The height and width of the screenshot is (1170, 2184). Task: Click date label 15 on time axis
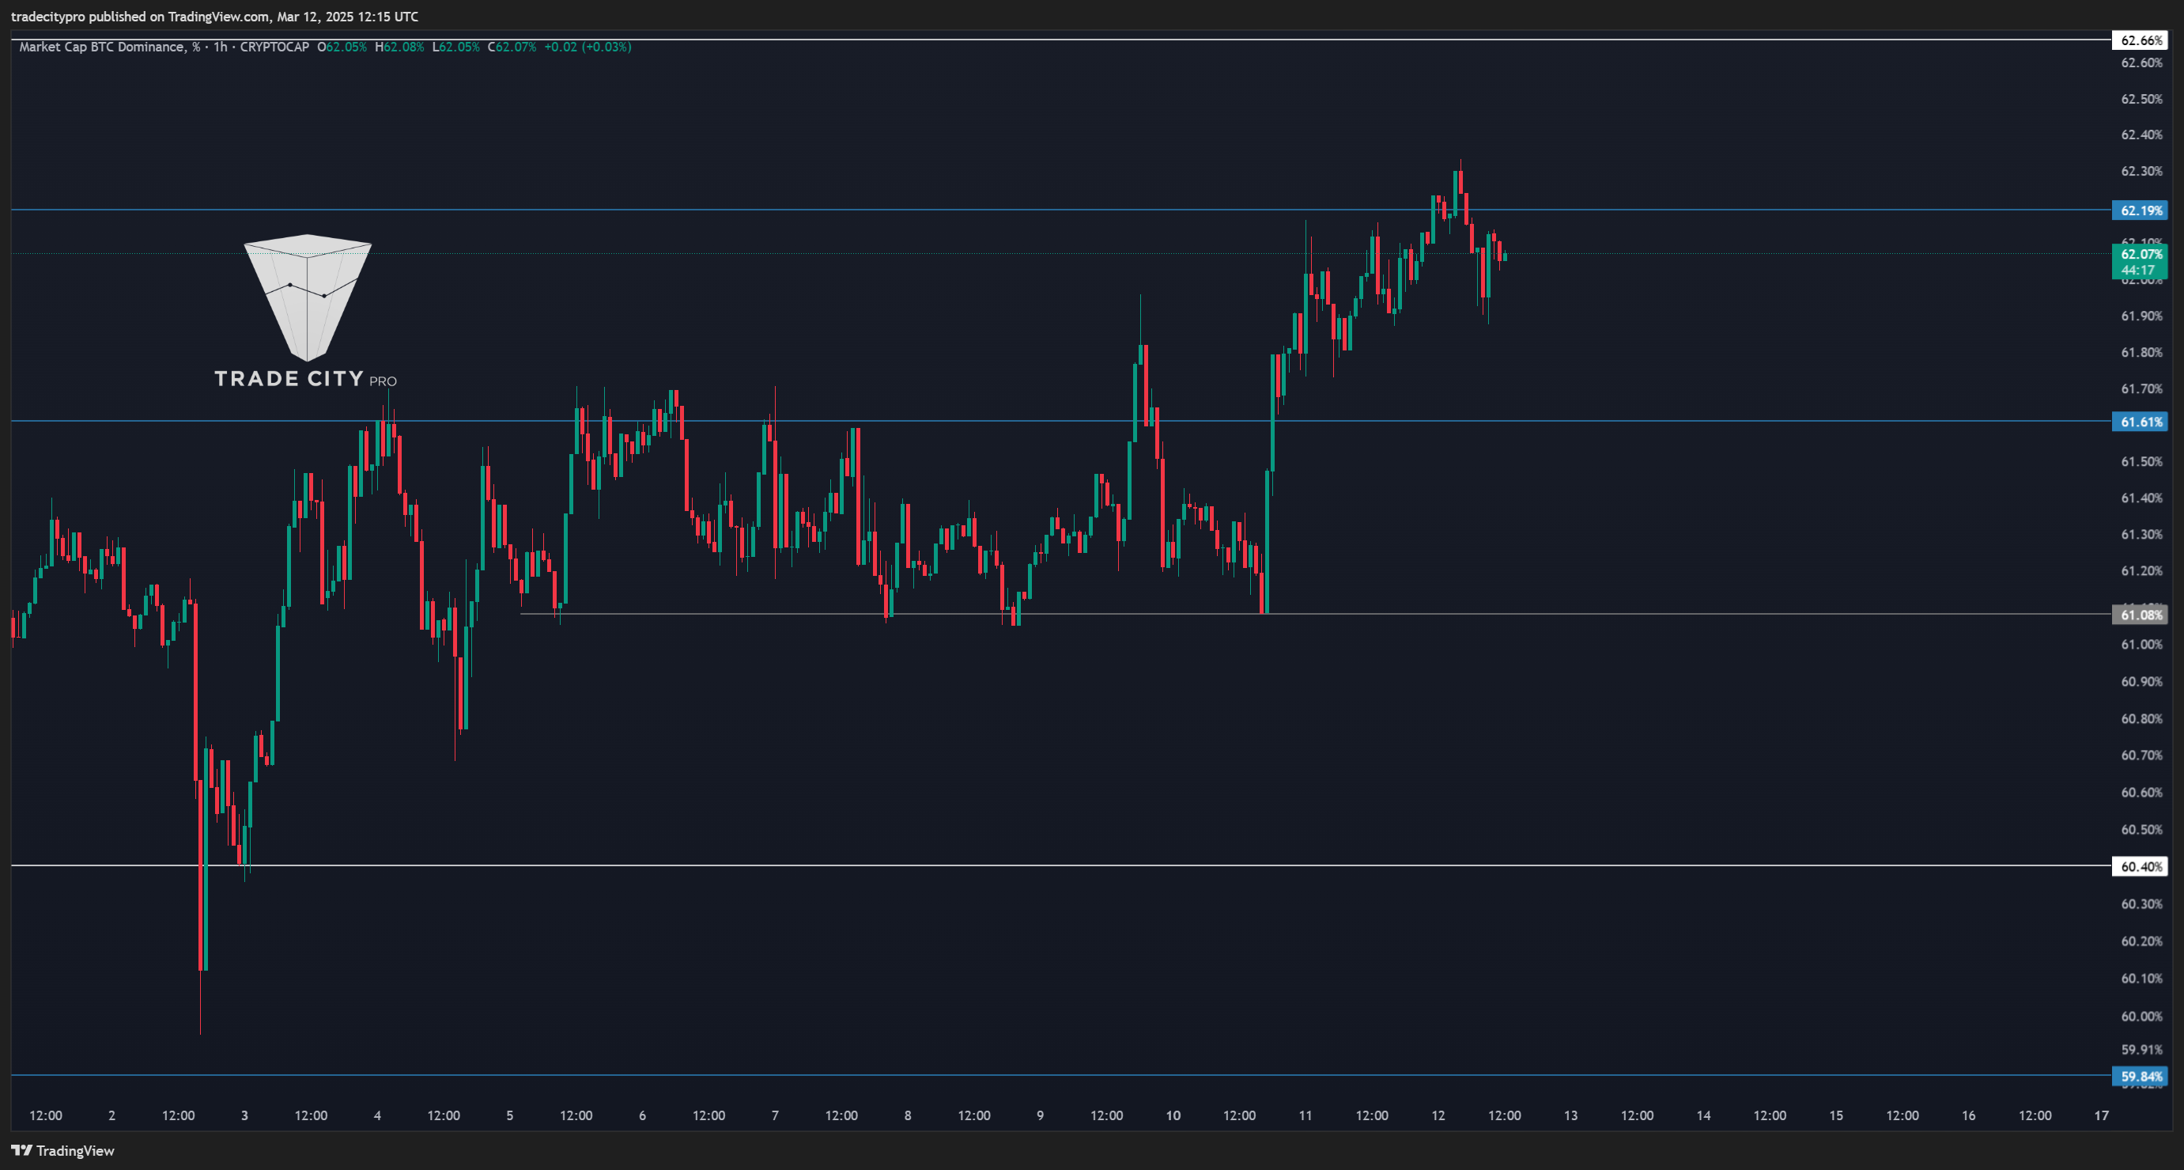1836,1115
